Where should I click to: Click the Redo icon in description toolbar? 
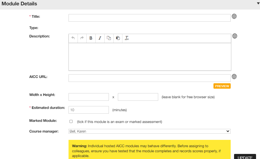click(x=82, y=38)
